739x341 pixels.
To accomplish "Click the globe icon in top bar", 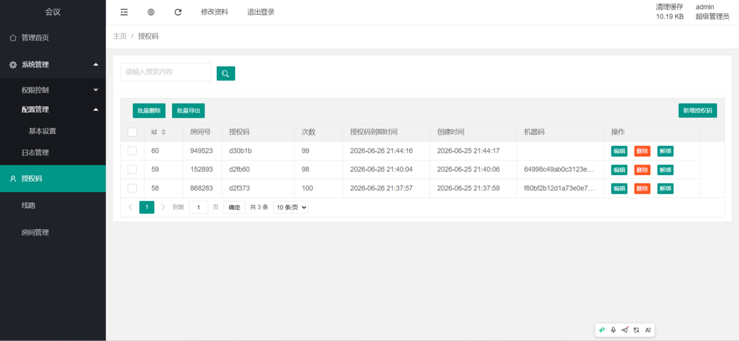I will pos(151,12).
